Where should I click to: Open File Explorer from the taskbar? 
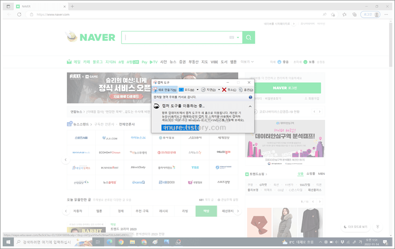coord(132,242)
